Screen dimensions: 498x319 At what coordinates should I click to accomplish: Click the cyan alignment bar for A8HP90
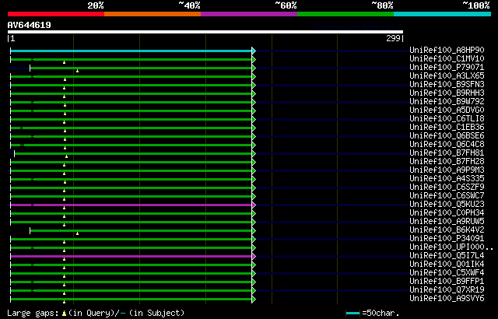coord(131,51)
